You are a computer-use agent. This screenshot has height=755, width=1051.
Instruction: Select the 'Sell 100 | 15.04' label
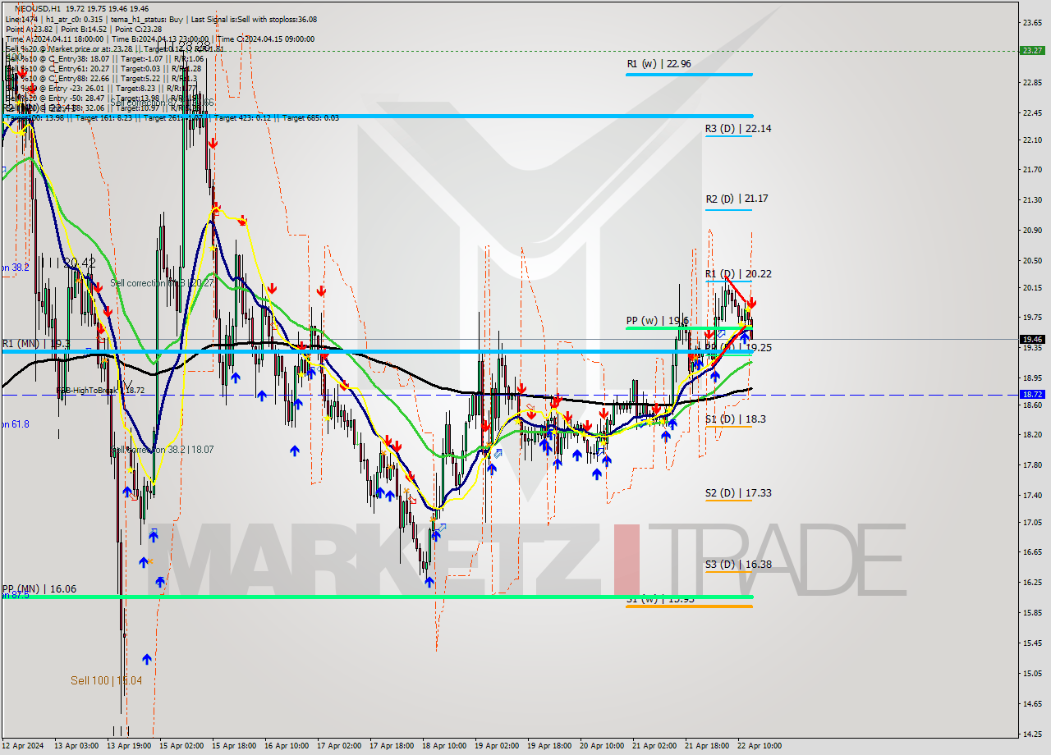tap(106, 680)
